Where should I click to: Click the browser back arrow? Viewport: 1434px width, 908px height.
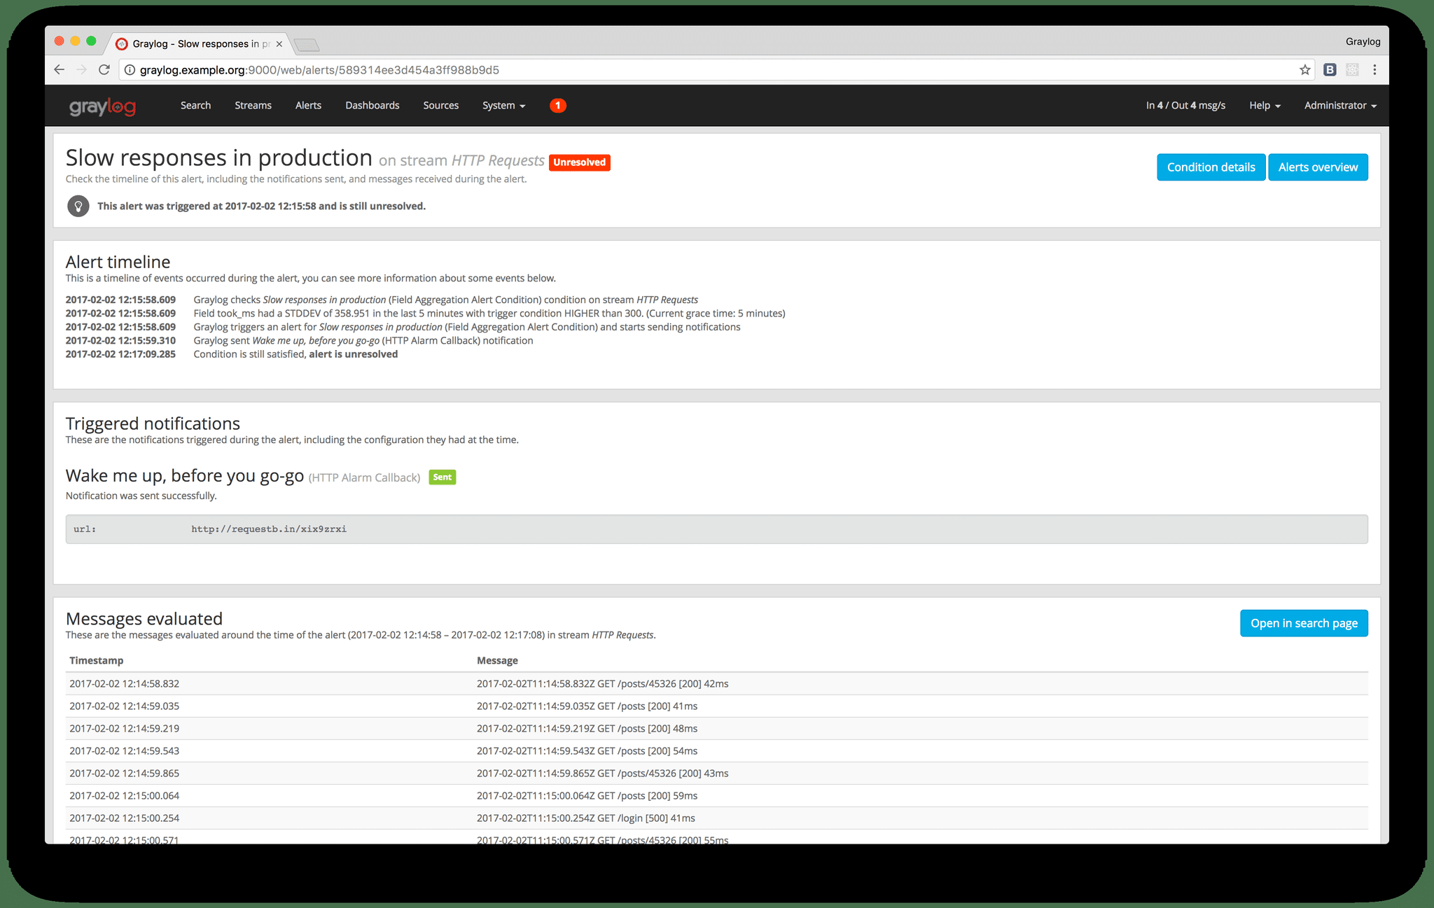click(60, 69)
